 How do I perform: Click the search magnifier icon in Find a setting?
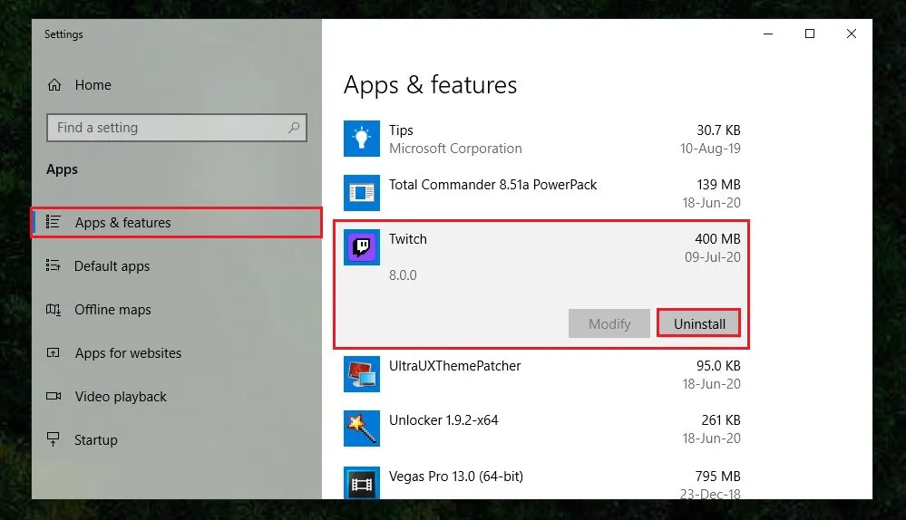coord(294,127)
